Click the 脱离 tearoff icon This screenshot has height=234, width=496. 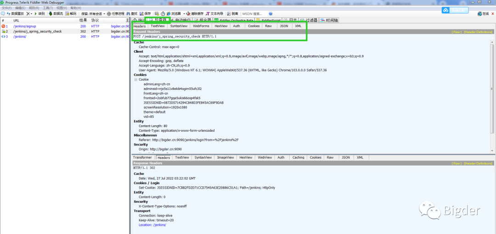click(229, 14)
